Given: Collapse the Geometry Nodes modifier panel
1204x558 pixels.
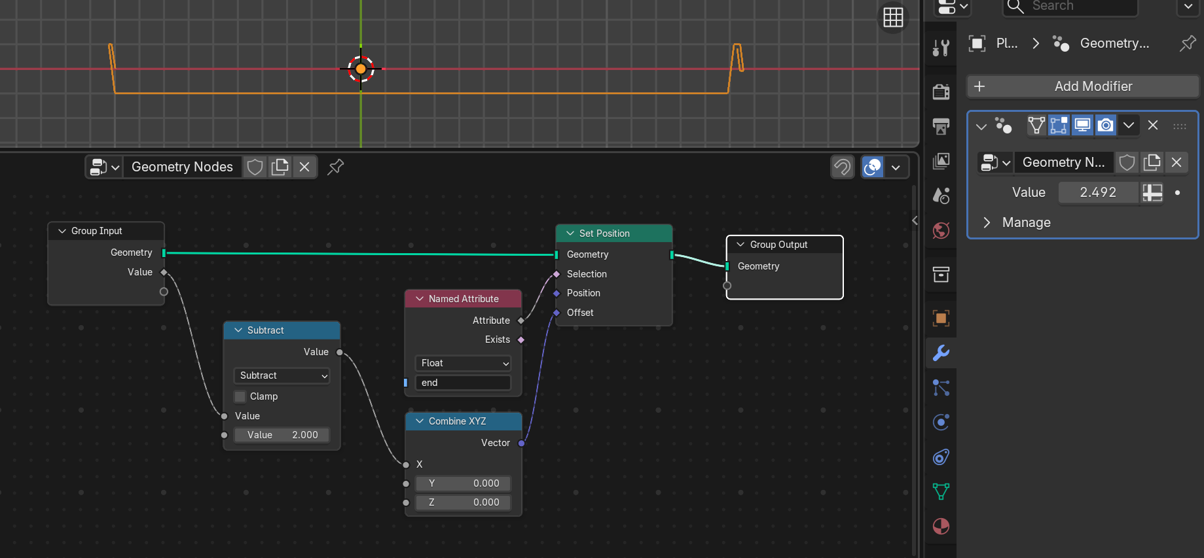Looking at the screenshot, I should 981,126.
